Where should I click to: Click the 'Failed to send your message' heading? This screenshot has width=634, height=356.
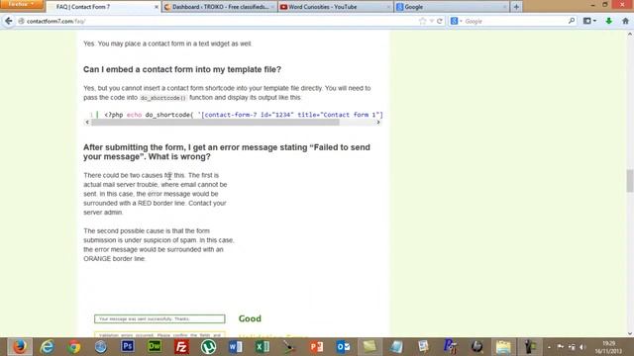coord(227,151)
